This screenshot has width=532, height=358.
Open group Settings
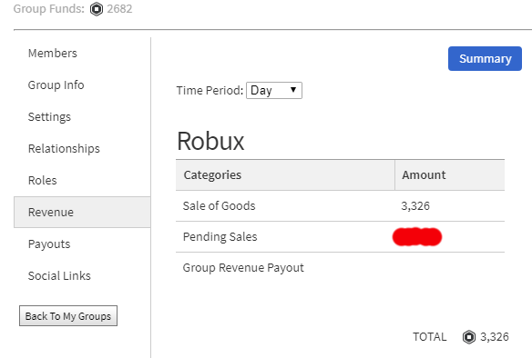pos(49,116)
